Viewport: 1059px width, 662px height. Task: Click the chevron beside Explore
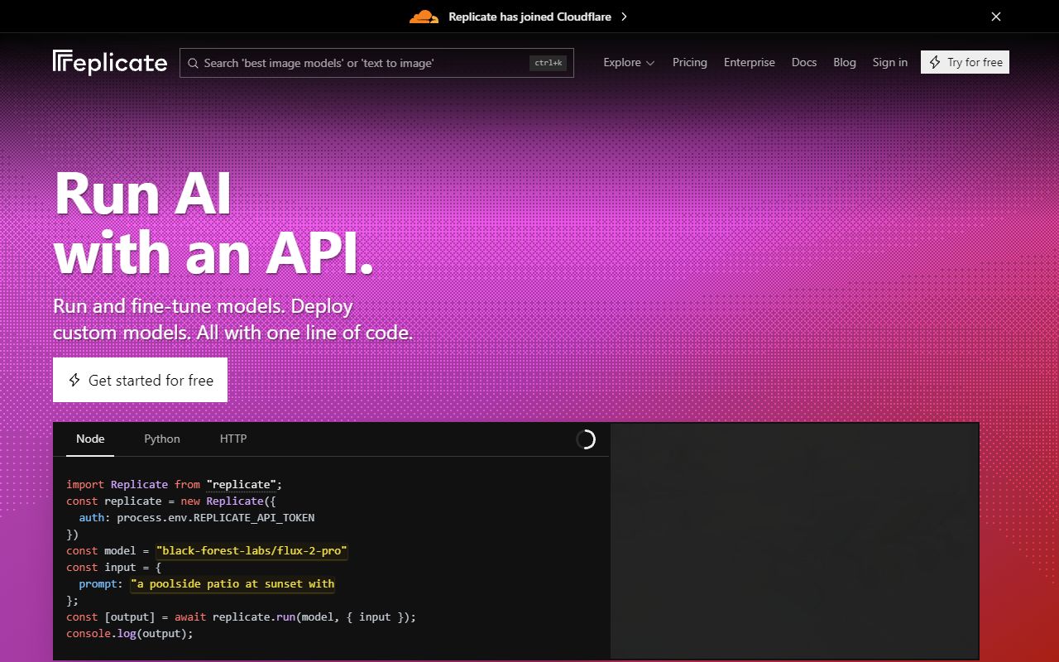coord(650,62)
